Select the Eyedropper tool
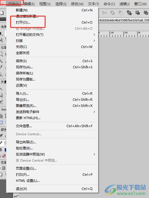 click(1, 136)
